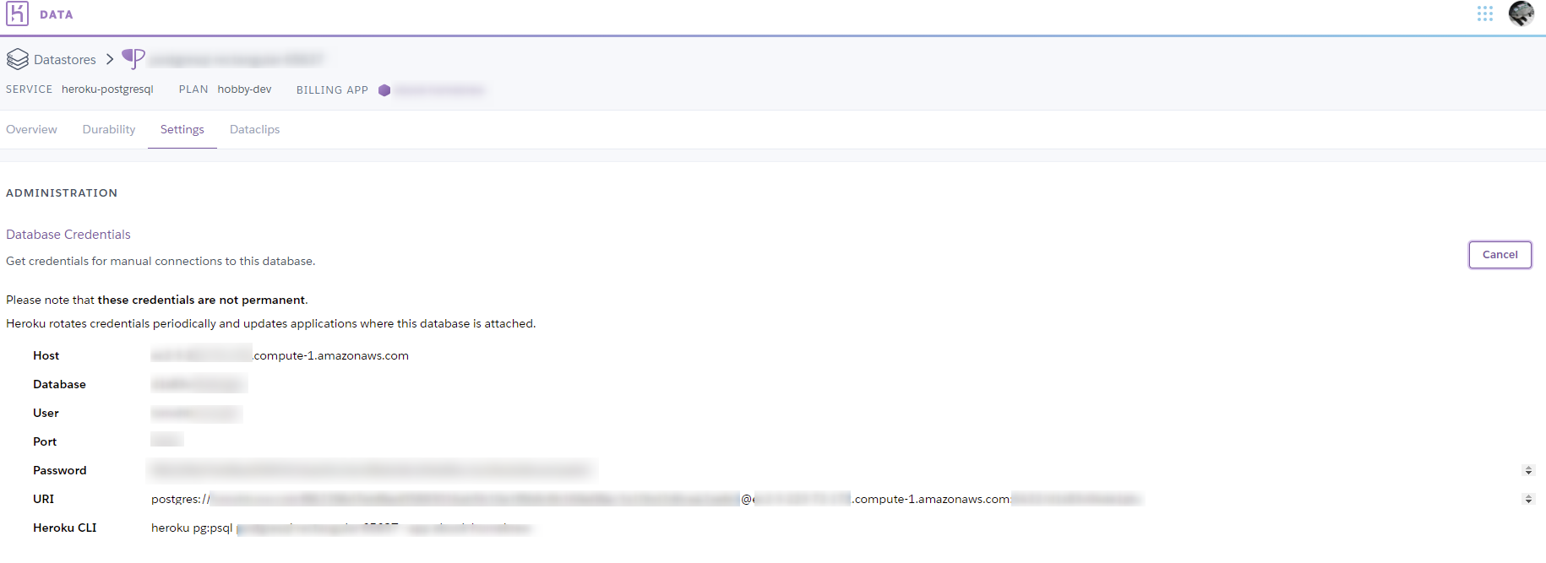
Task: Click the PostgreSQL elephant icon
Action: [133, 58]
